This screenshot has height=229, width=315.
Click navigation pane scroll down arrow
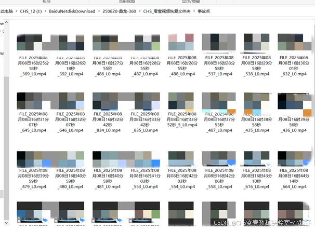pos(6,223)
